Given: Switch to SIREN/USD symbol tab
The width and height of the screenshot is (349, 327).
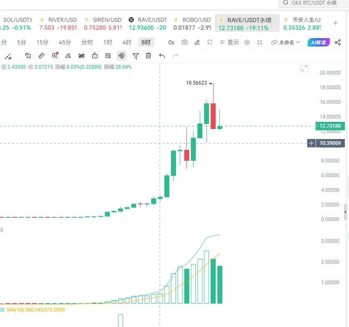Looking at the screenshot, I should [103, 23].
